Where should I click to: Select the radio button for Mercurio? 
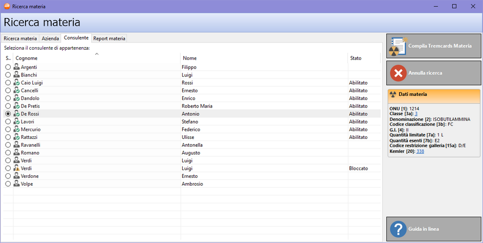click(x=8, y=129)
